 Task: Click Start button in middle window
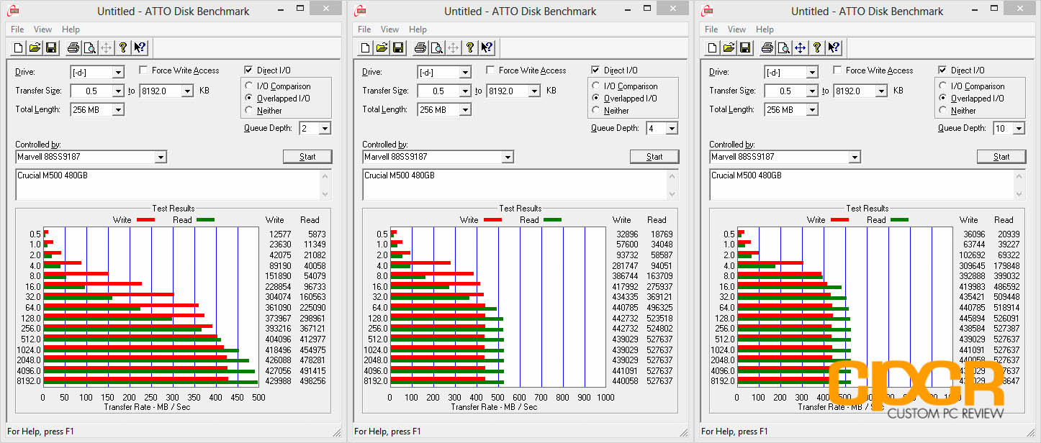pyautogui.click(x=654, y=157)
